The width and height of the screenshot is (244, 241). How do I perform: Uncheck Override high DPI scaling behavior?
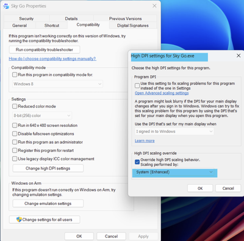[x=137, y=162]
